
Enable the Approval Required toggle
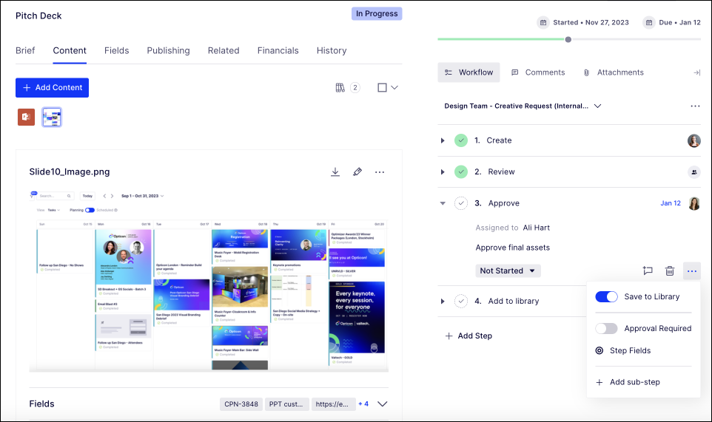click(606, 328)
